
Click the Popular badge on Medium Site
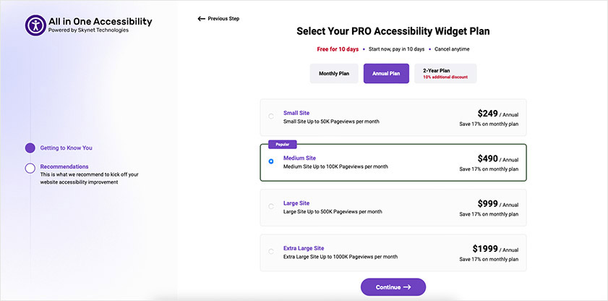coord(282,144)
